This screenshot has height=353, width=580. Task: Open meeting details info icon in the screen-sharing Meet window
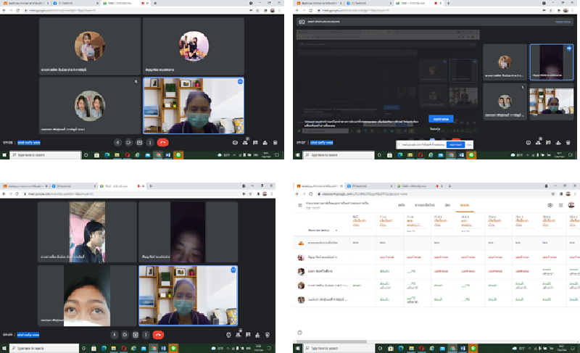pos(528,143)
